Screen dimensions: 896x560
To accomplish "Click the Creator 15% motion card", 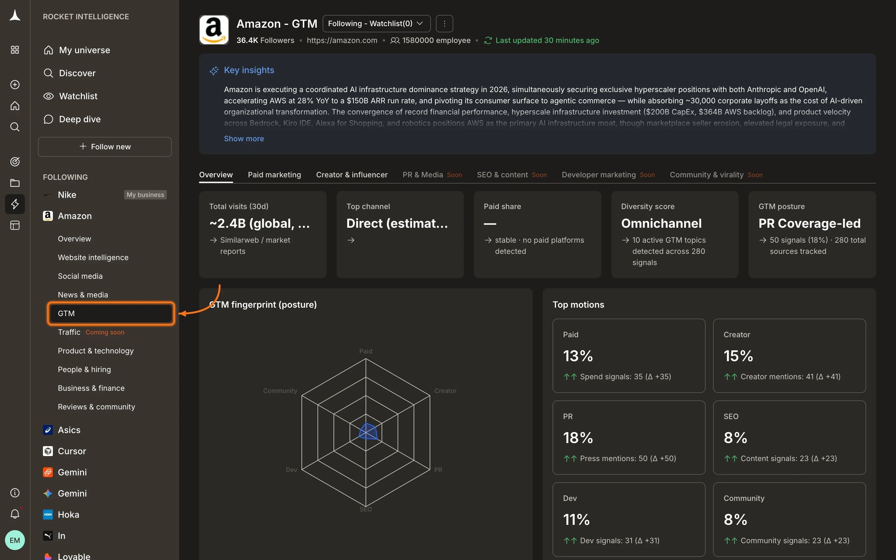I will coord(789,356).
